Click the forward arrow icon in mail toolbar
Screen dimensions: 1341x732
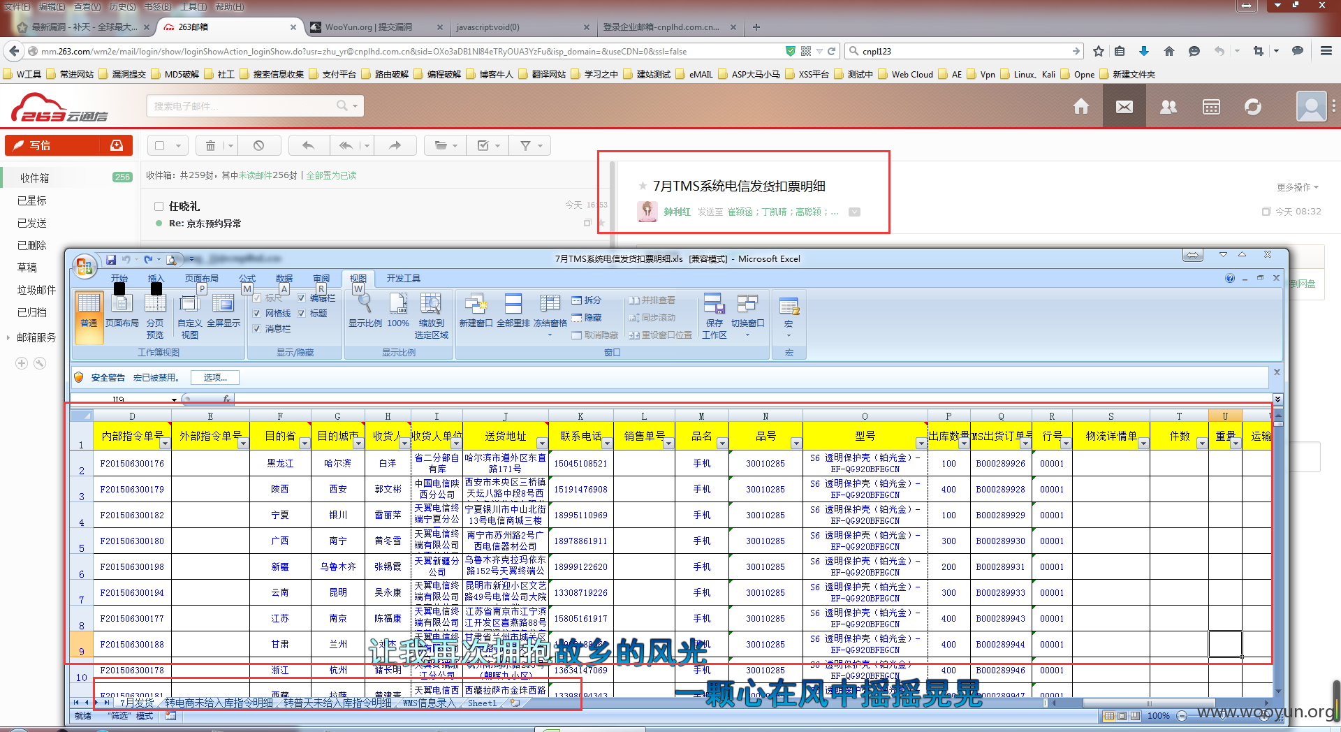click(x=395, y=145)
